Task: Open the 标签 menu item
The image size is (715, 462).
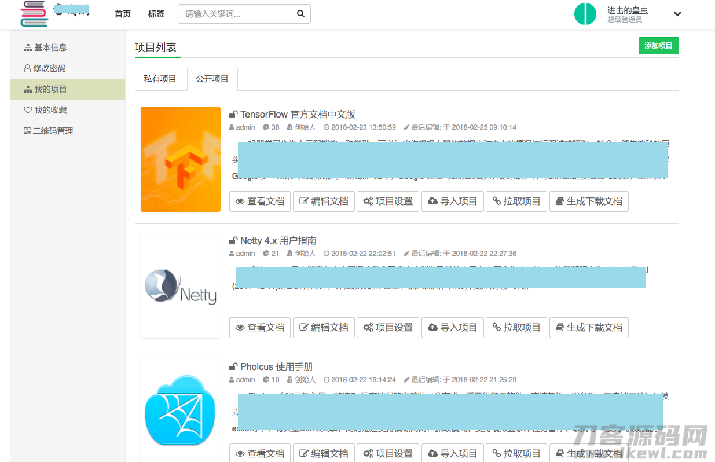Action: (x=156, y=13)
